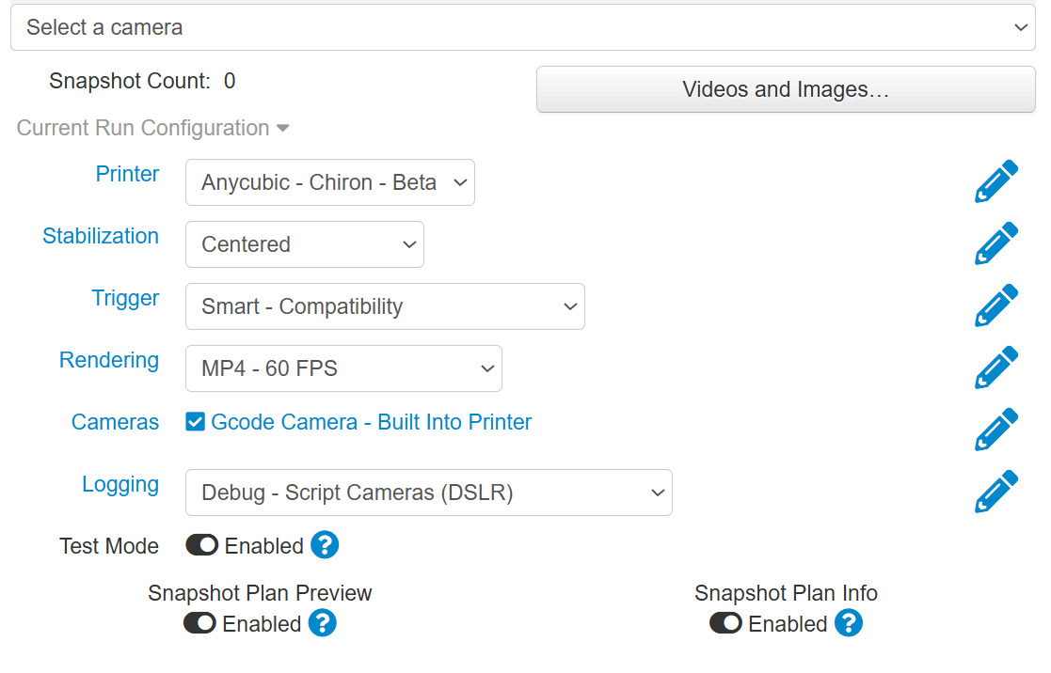This screenshot has width=1051, height=673.
Task: Show help for Snapshot Plan Preview
Action: [323, 623]
